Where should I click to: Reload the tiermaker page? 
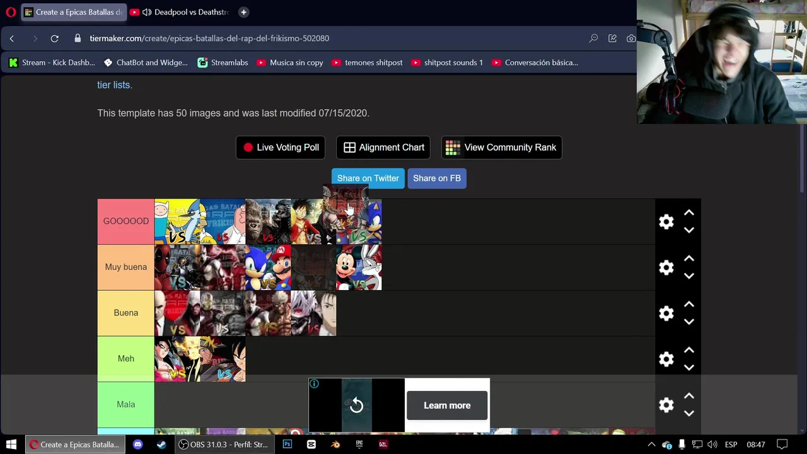pos(55,38)
